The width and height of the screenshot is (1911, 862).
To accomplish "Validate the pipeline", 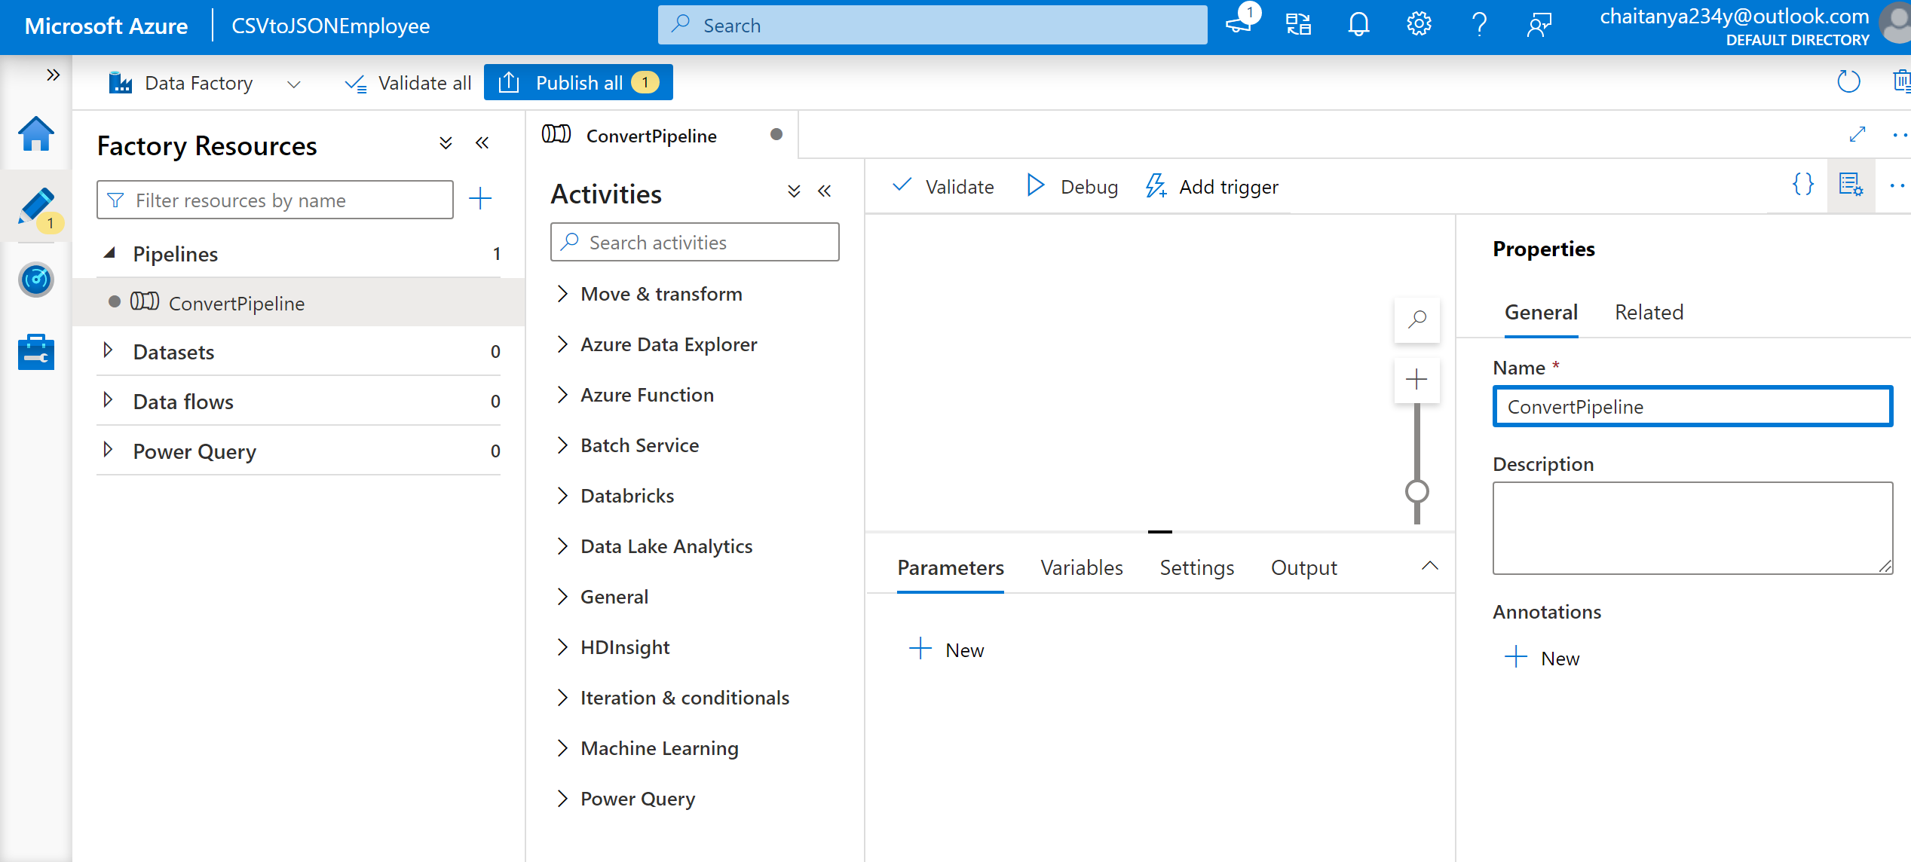I will point(943,187).
